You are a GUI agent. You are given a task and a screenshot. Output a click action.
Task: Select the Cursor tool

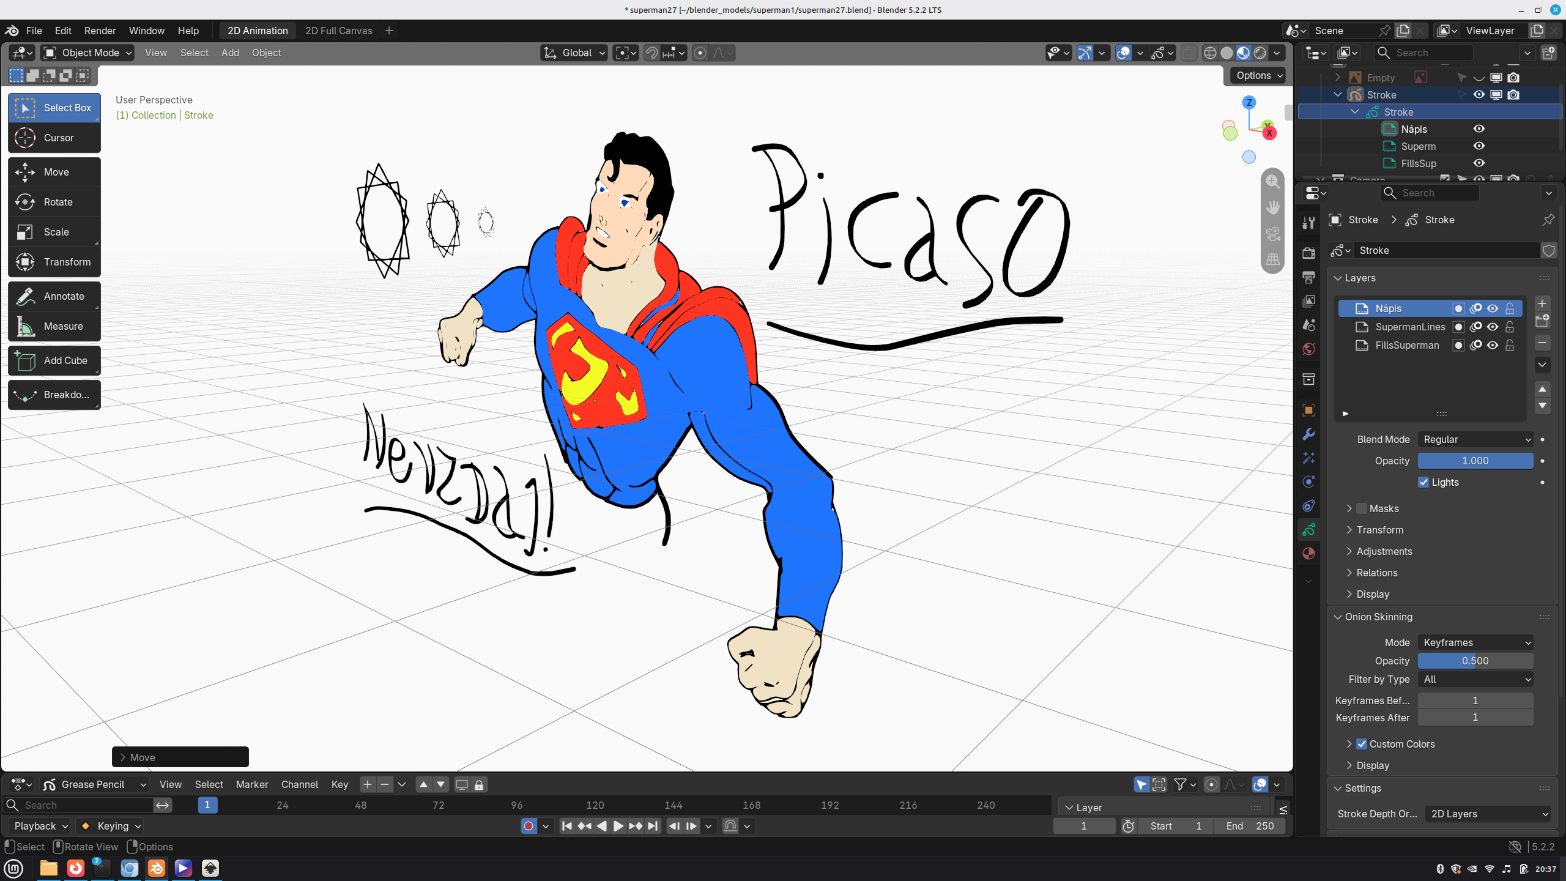click(x=54, y=138)
